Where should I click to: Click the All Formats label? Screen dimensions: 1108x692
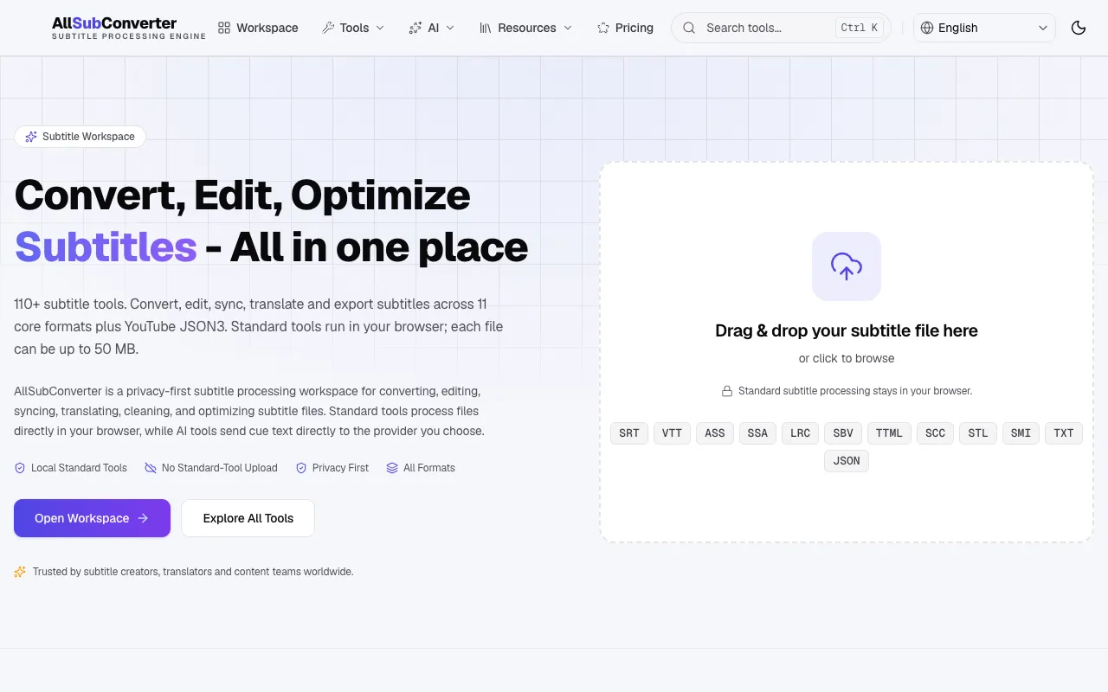[429, 468]
